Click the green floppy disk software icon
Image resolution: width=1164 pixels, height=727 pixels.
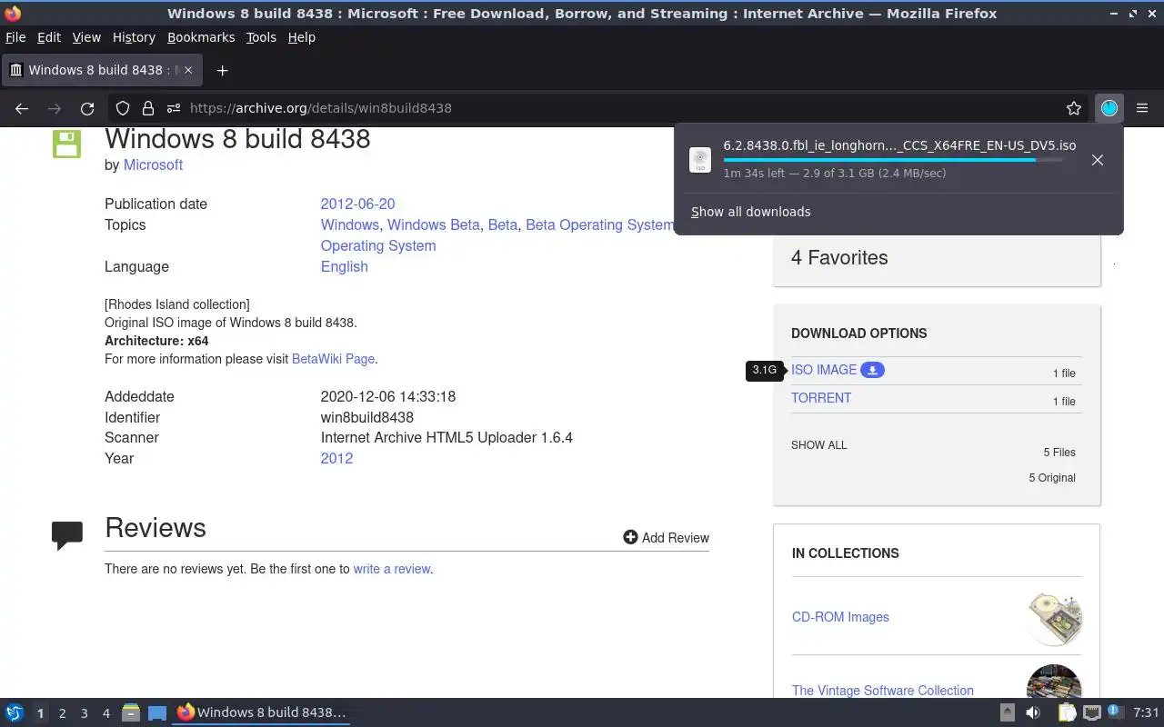click(x=67, y=144)
